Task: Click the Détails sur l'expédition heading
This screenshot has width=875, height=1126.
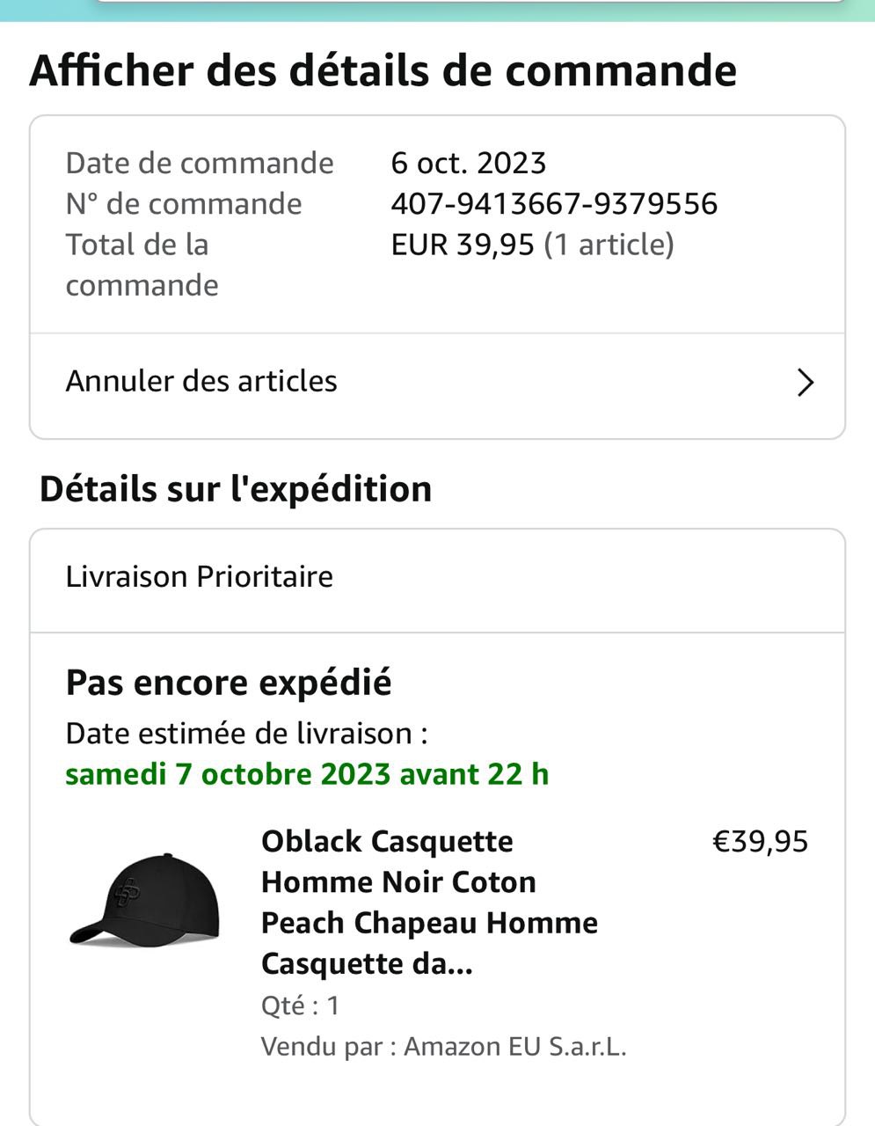Action: [236, 489]
